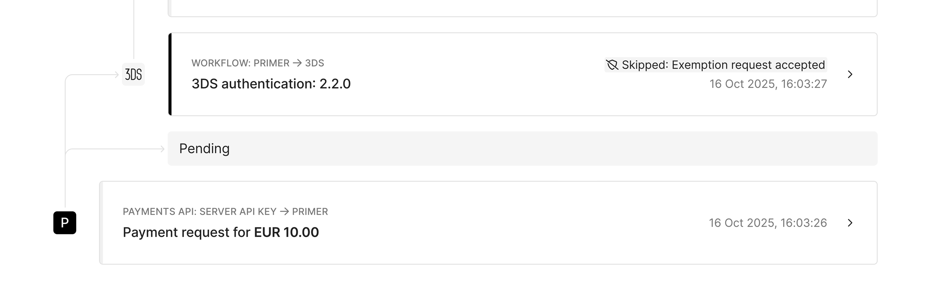Click the black Primer "P" icon
The image size is (931, 303).
click(65, 223)
